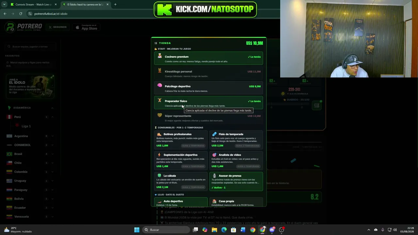The image size is (418, 235).
Task: Click the Kinesiólogo personal price US$ 11,0M
Action: (254, 71)
